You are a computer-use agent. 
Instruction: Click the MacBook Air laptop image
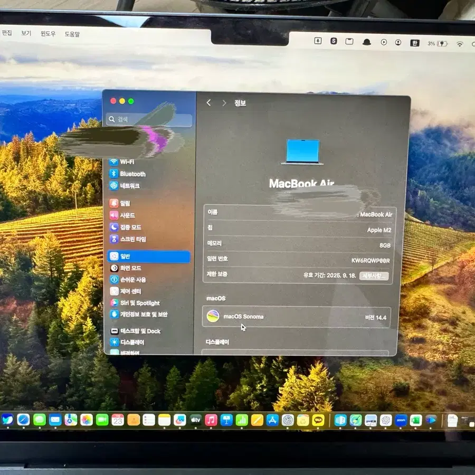coord(302,152)
